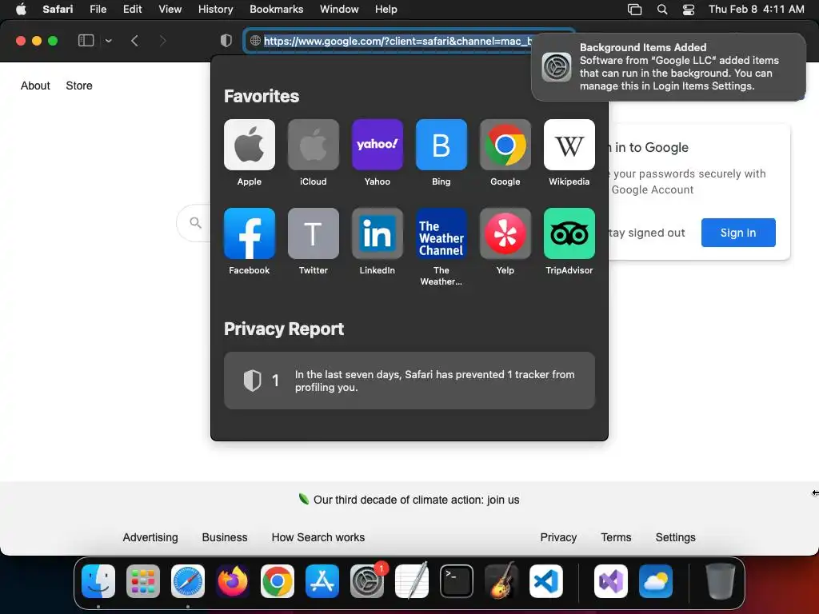This screenshot has height=614, width=819.
Task: Expand the tab group dropdown chevron
Action: [108, 41]
